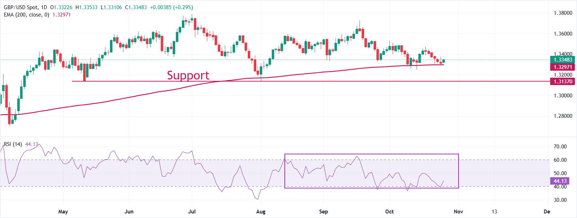This screenshot has width=577, height=218.
Task: Click the 1.28000 price scale label
Action: 563,116
